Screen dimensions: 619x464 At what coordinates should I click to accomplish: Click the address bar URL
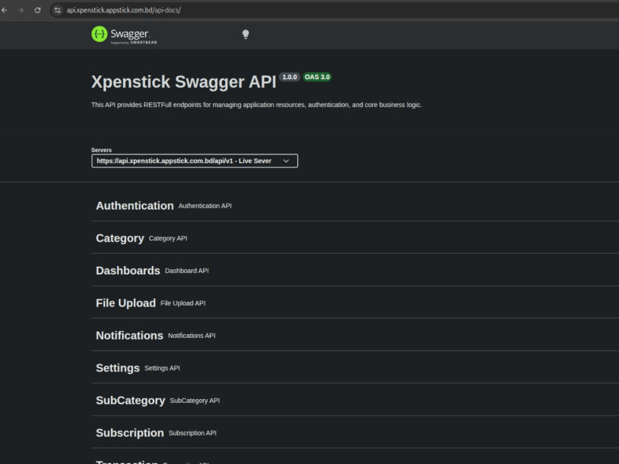(124, 11)
